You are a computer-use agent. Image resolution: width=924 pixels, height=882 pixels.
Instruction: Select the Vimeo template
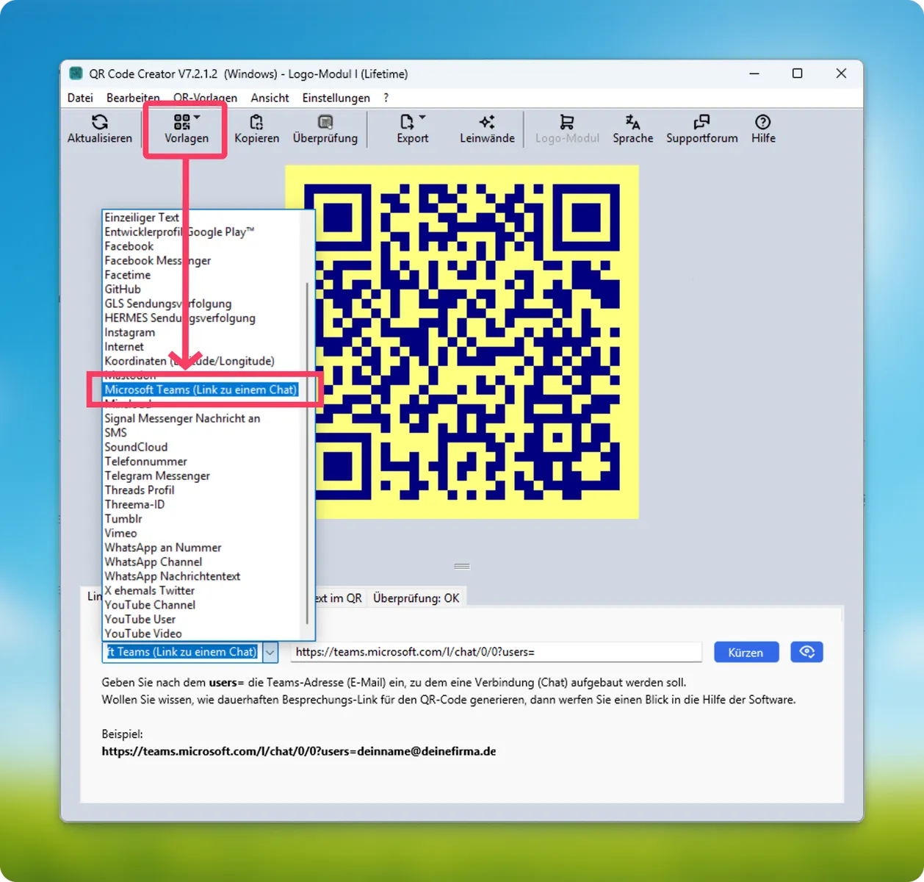click(x=120, y=533)
